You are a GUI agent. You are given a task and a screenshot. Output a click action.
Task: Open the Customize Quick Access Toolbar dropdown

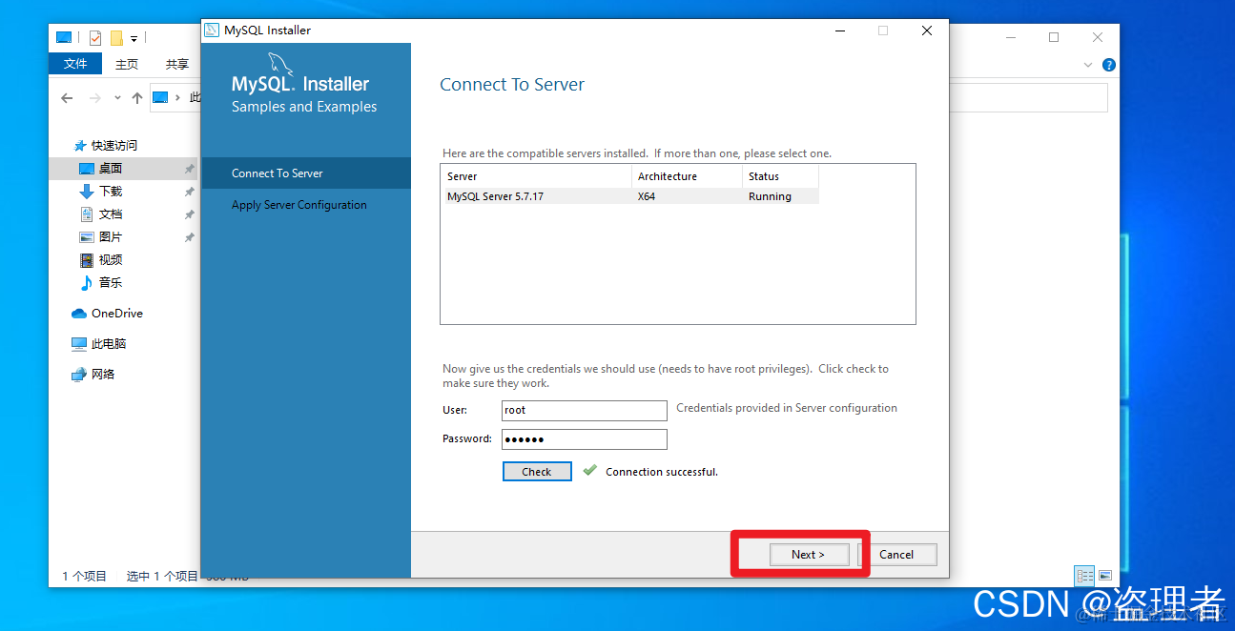134,39
